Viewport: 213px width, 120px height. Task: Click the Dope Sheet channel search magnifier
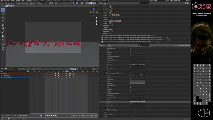click(x=2, y=71)
